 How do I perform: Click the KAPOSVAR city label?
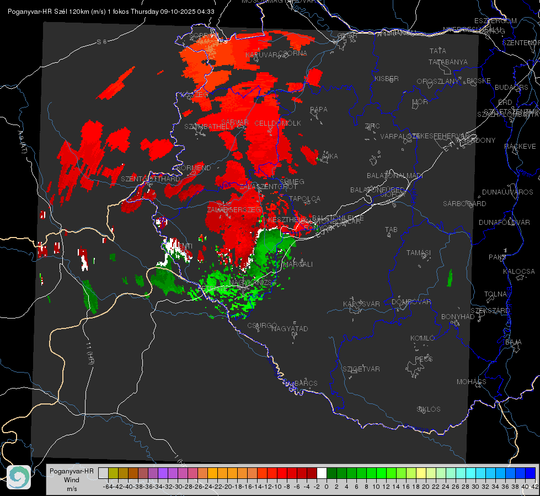tap(362, 304)
